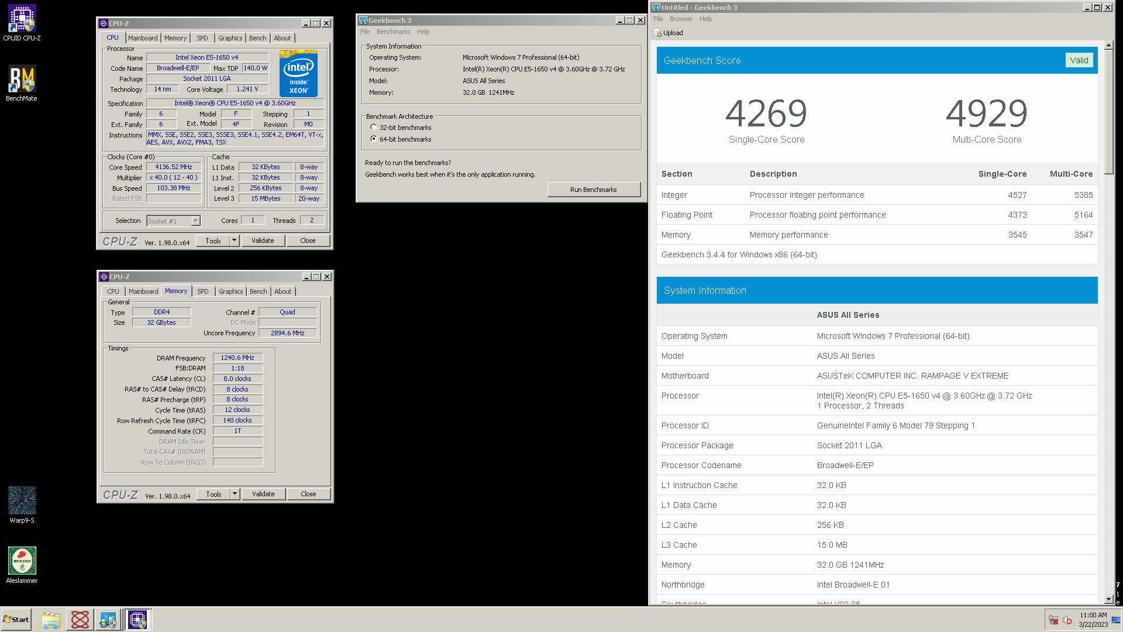Image resolution: width=1123 pixels, height=632 pixels.
Task: Open Browser menu in Untitled Geekbench window
Action: [681, 19]
